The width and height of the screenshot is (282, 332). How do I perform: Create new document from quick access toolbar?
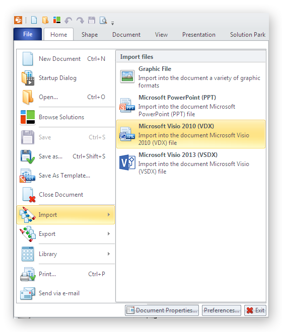coord(34,20)
